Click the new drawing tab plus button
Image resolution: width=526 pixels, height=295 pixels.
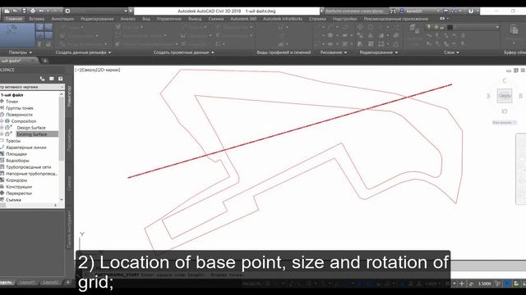45,61
